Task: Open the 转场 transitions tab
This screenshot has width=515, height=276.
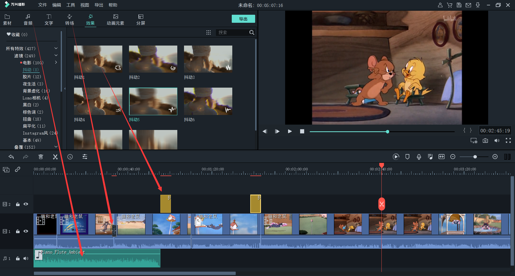Action: [69, 20]
